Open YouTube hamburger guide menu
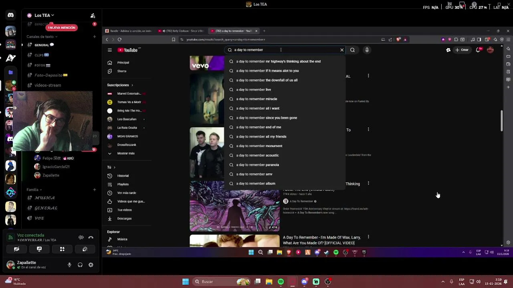Image resolution: width=513 pixels, height=288 pixels. [109, 50]
